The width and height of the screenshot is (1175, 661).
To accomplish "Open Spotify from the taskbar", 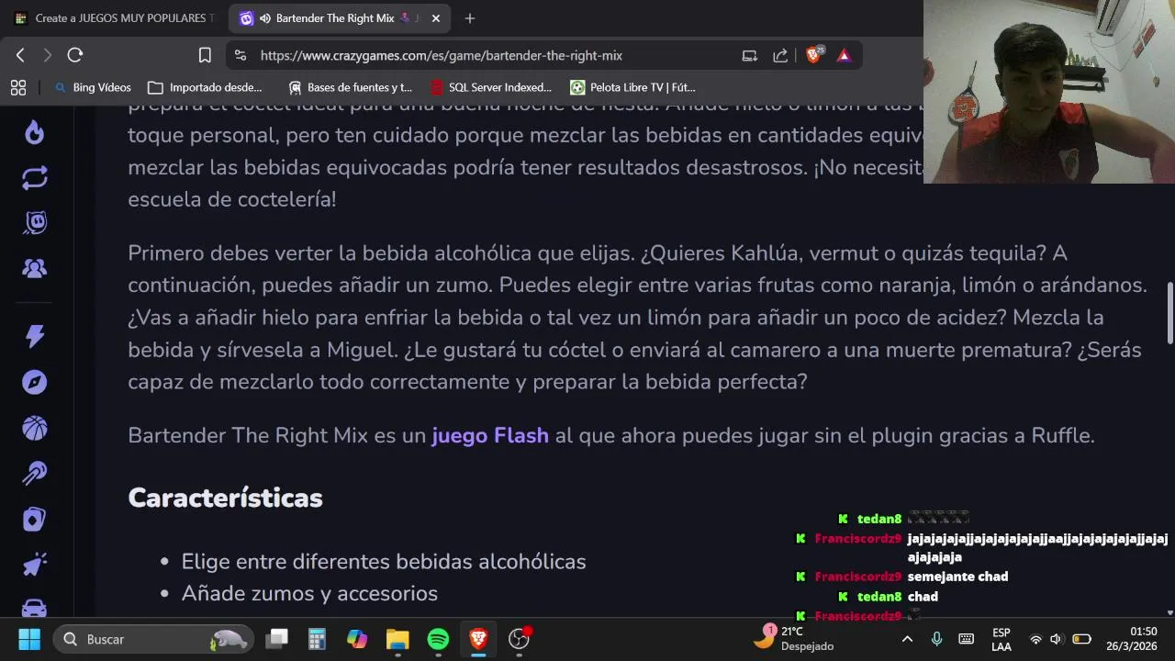I will point(438,639).
